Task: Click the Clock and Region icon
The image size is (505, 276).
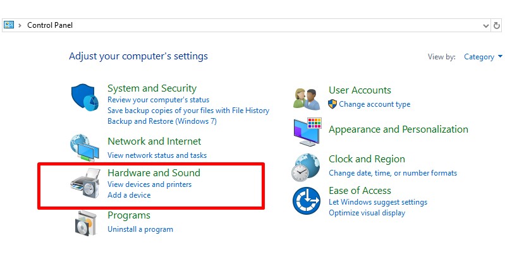Action: point(306,167)
